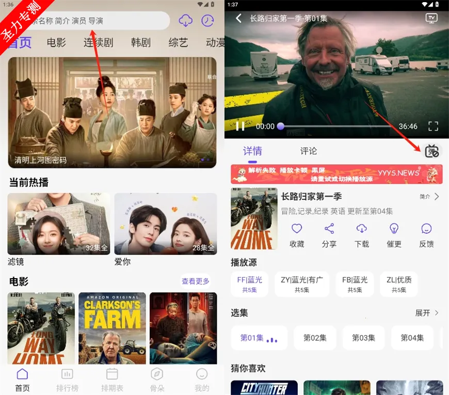
Task: Enter fullscreen video mode
Action: [433, 126]
